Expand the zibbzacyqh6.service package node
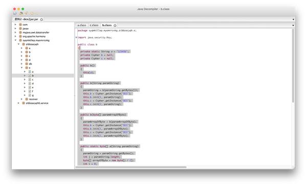Image resolution: width=307 pixels, height=186 pixels. pos(18,103)
